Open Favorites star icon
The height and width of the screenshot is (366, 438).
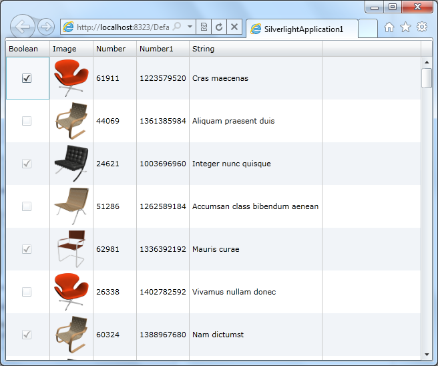point(405,27)
